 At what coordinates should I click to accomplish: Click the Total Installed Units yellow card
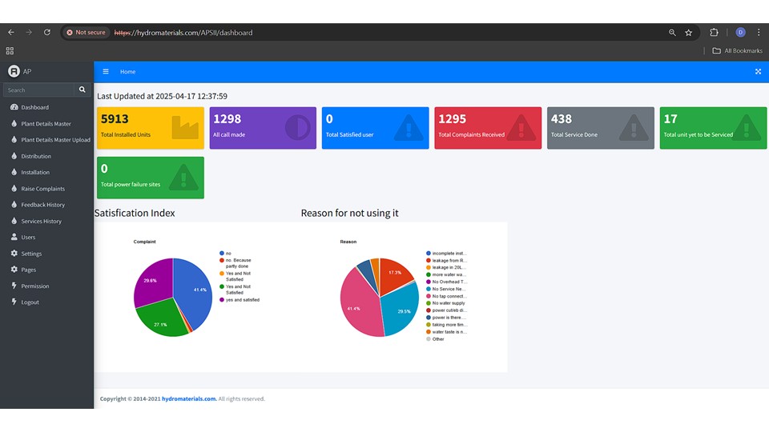(150, 128)
